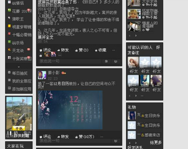Open 猜歌王 game in sidebar
The image size is (188, 149).
pos(18,19)
